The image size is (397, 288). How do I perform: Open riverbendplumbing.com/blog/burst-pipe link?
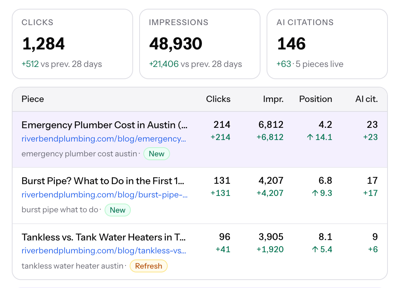point(105,195)
